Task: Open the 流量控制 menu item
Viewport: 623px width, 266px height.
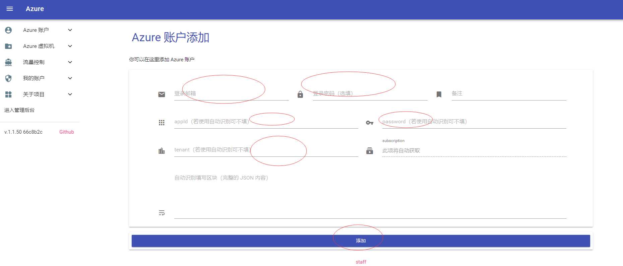Action: 40,62
